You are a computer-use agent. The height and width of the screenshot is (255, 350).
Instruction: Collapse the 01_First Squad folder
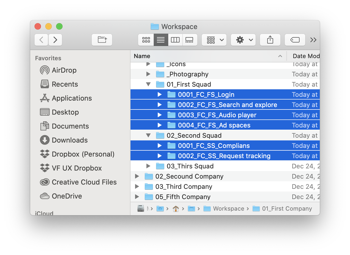(x=148, y=84)
